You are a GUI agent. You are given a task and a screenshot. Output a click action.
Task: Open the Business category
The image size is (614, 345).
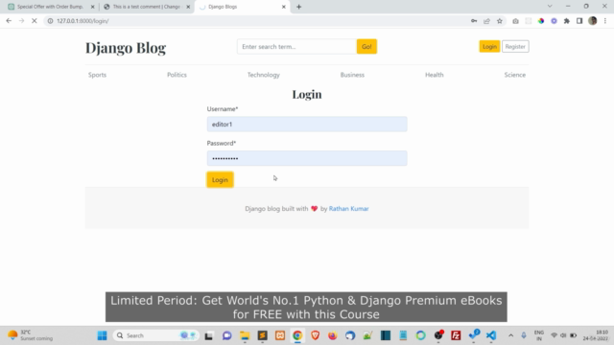pyautogui.click(x=352, y=75)
